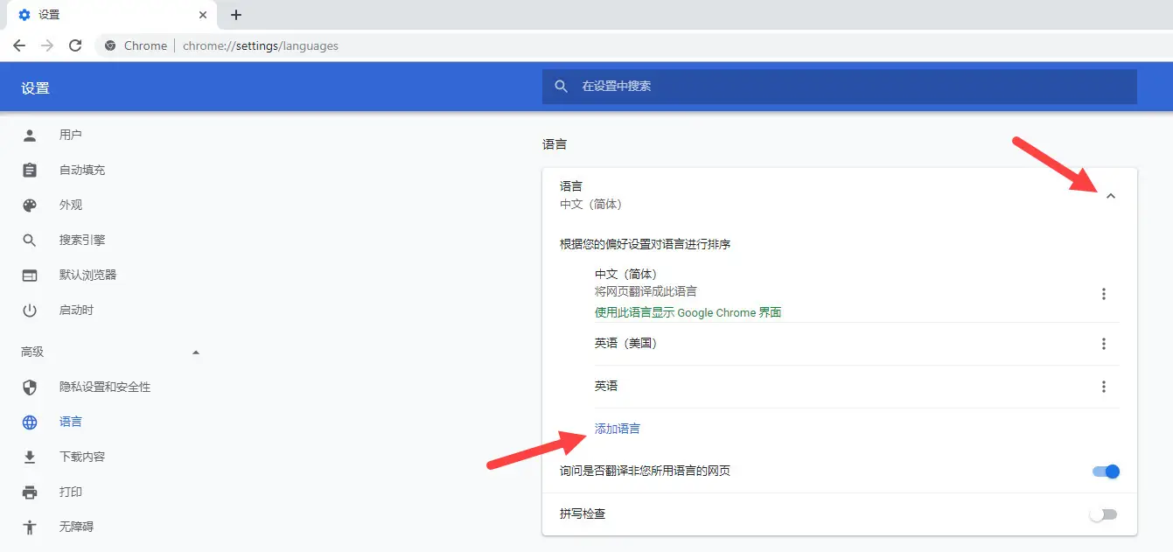
Task: Collapse the 语言 card with chevron
Action: coord(1111,196)
